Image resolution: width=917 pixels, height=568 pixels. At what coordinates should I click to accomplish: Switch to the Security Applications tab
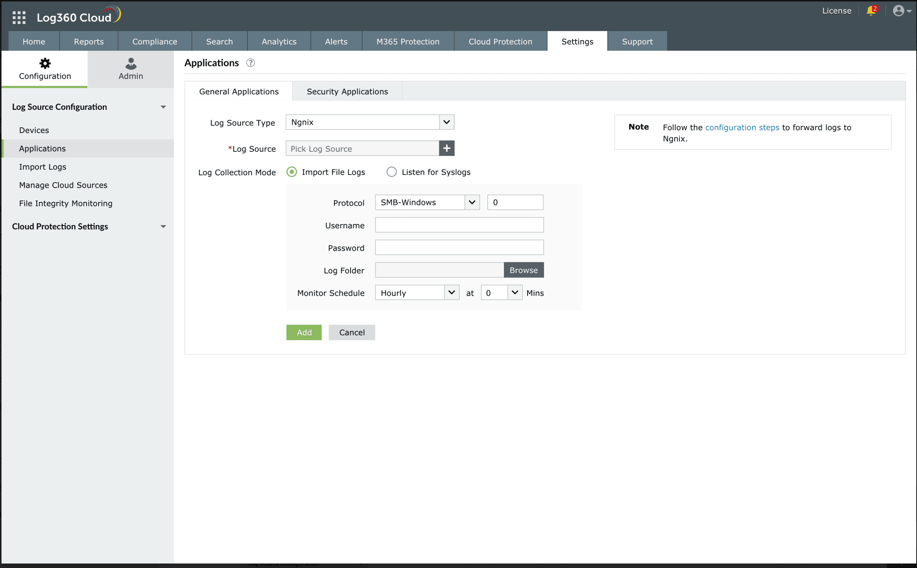coord(347,91)
